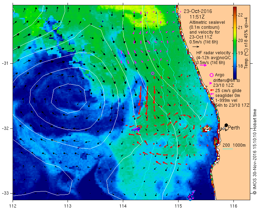Click 'HF radar velocity' legend text
The image size is (259, 210).
tap(213, 53)
